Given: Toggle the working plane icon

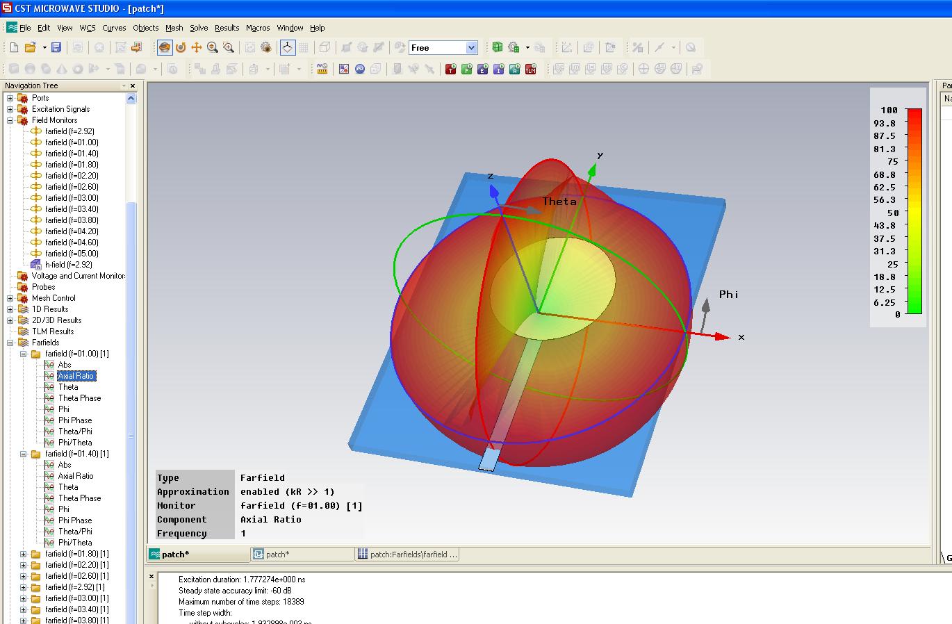Looking at the screenshot, I should point(287,47).
